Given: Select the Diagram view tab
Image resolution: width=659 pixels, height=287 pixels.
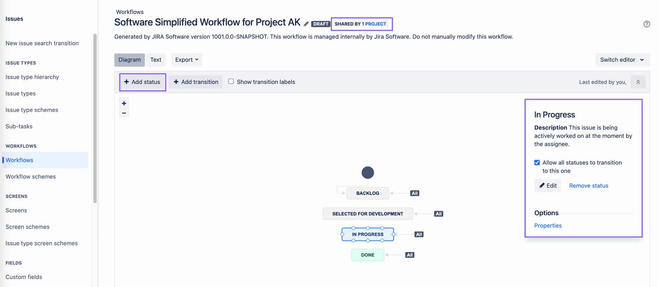Looking at the screenshot, I should pyautogui.click(x=129, y=60).
